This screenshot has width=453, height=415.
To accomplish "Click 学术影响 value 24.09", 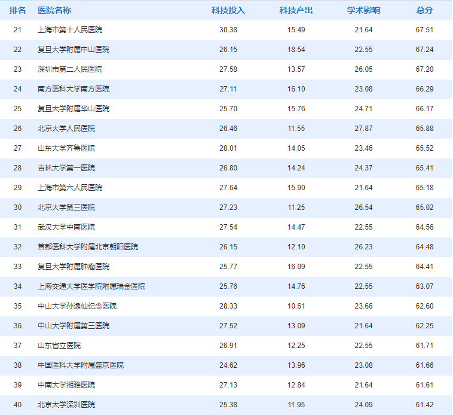I will [x=364, y=405].
